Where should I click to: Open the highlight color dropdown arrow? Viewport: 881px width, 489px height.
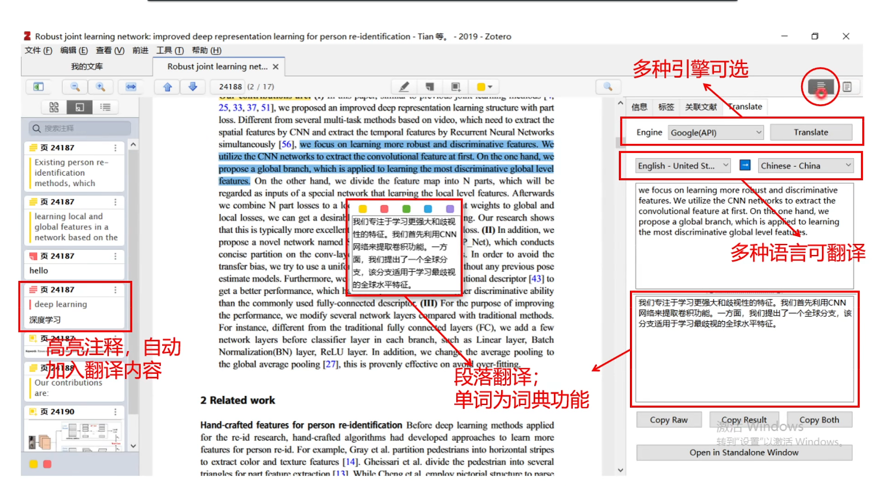pos(490,86)
